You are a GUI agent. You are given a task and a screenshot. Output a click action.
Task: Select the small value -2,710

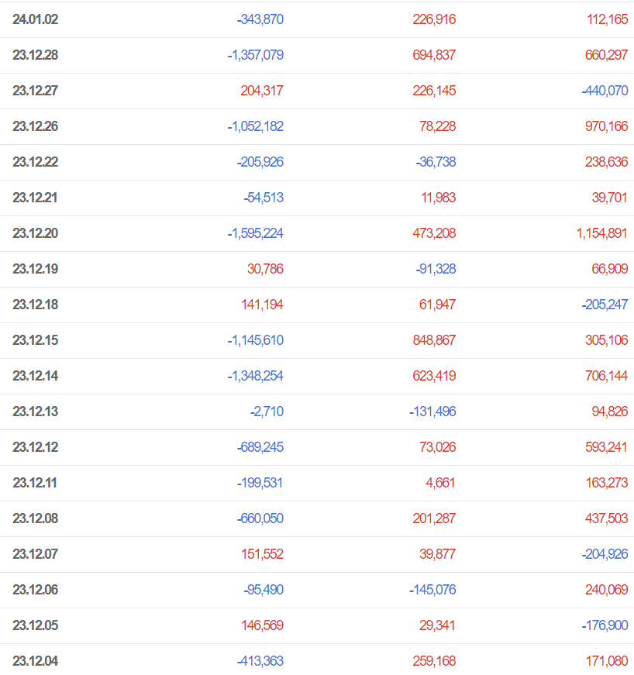point(267,412)
